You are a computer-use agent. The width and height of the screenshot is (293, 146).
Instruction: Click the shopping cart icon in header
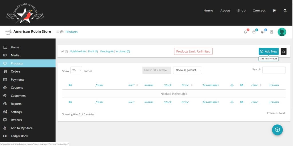pos(274,11)
